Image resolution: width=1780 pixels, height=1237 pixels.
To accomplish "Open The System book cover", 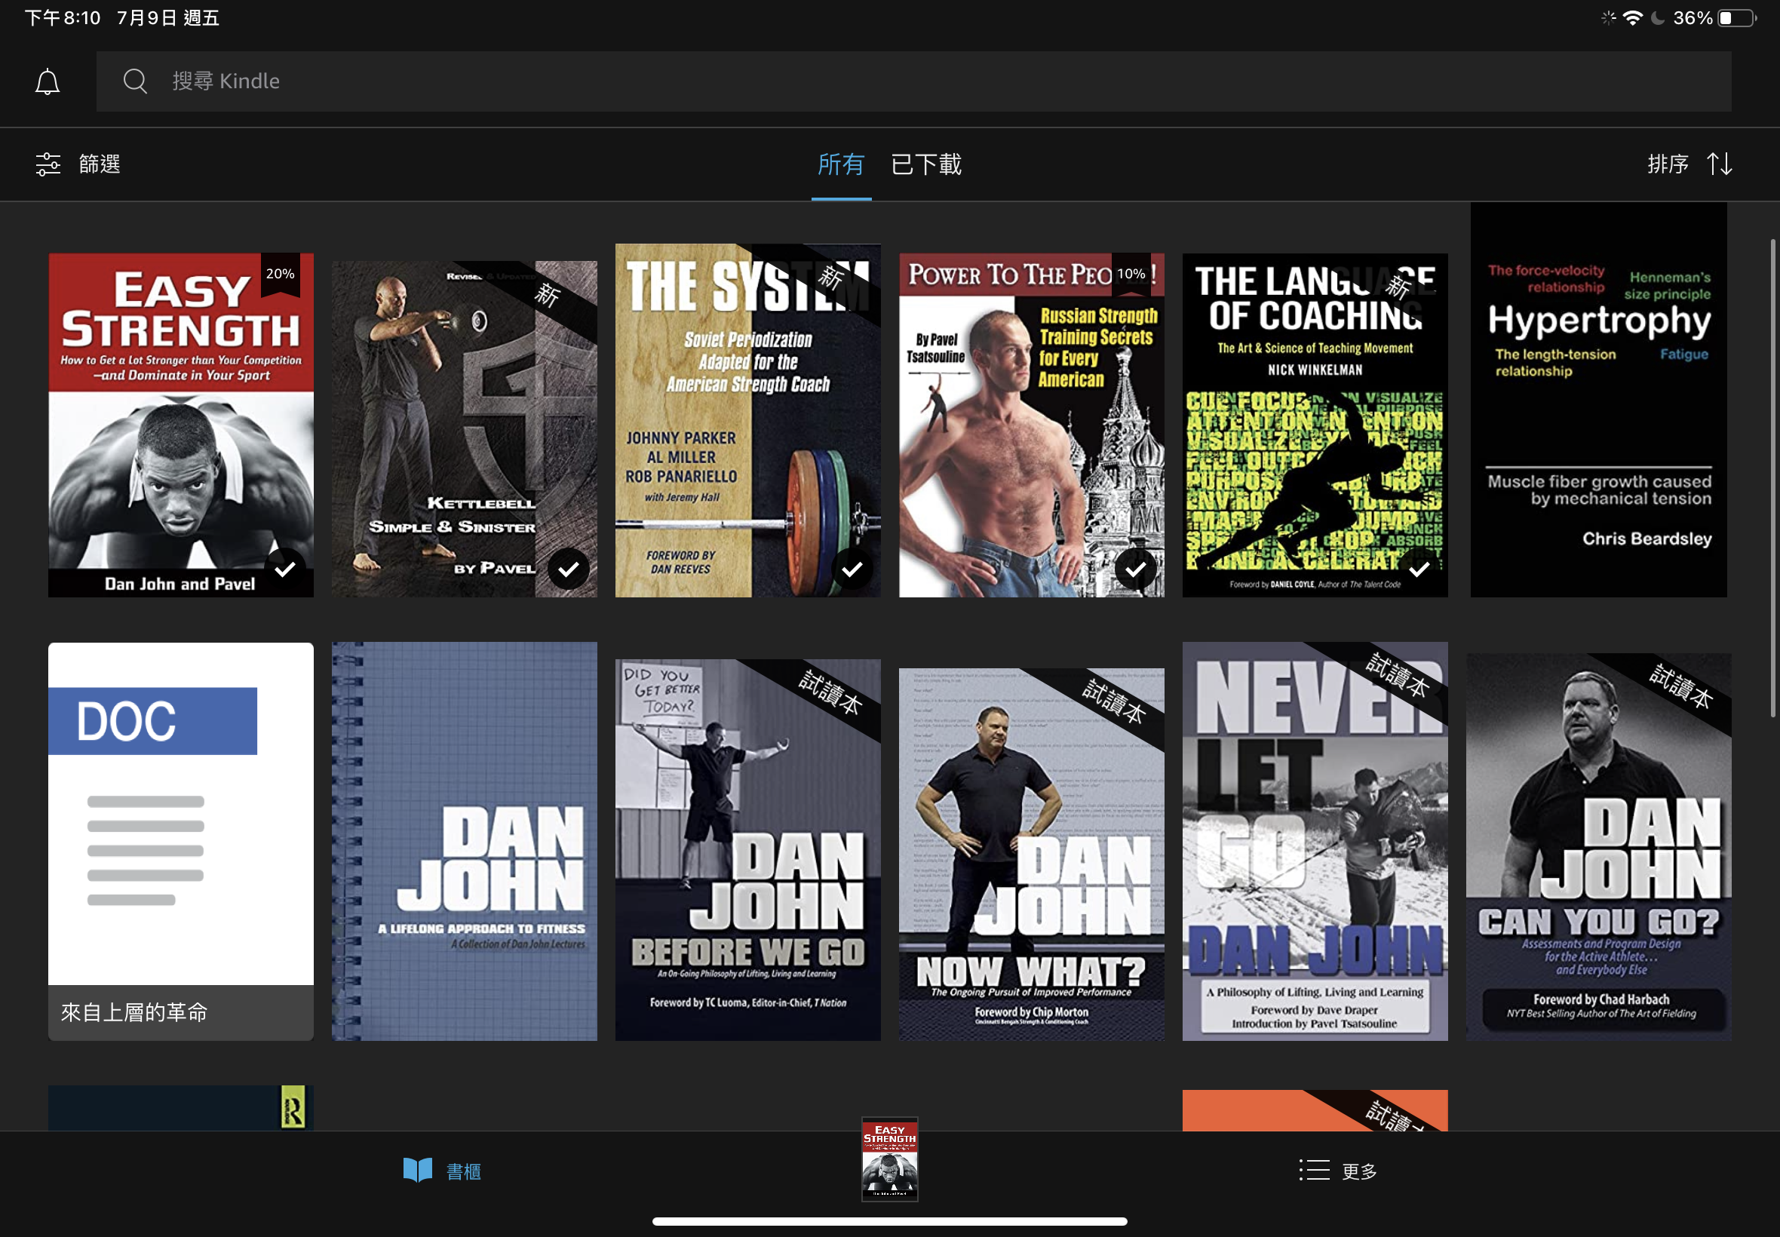I will tap(747, 420).
